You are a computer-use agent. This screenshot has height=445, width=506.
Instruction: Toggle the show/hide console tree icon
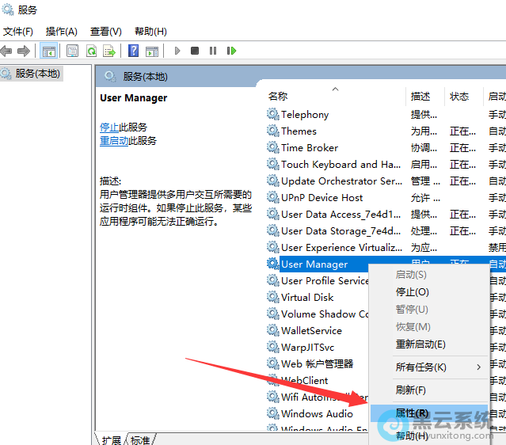[49, 51]
